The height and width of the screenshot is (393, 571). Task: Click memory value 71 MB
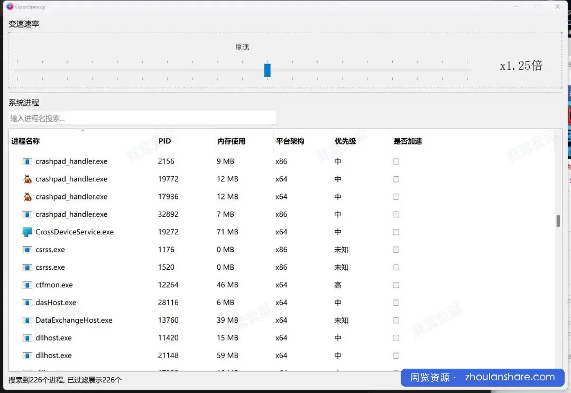point(227,232)
